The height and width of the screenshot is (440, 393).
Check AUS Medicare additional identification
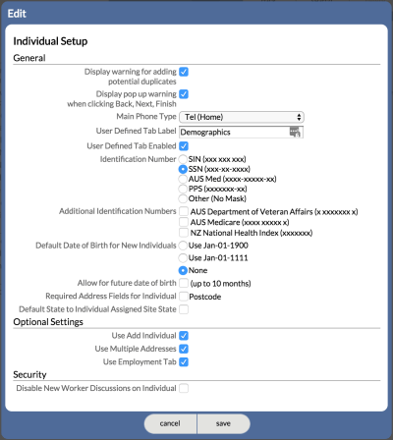pos(184,222)
